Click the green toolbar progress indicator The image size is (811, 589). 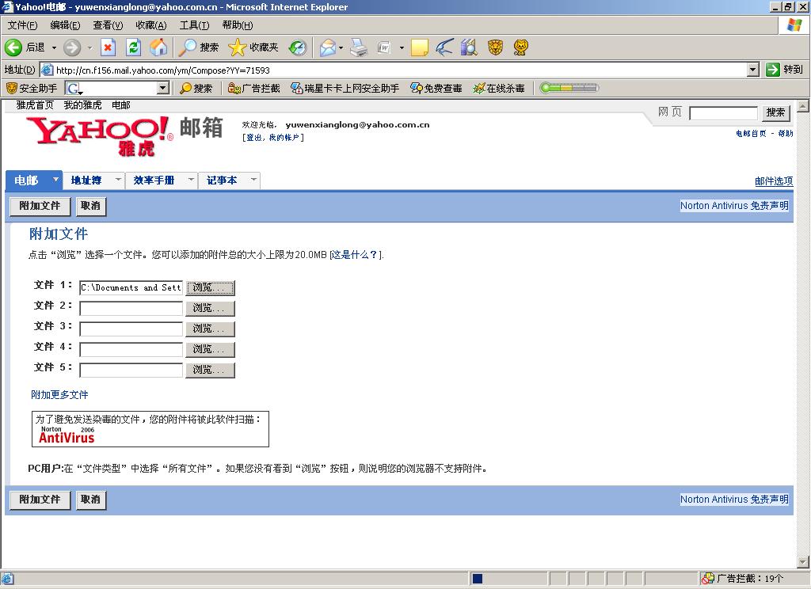569,88
